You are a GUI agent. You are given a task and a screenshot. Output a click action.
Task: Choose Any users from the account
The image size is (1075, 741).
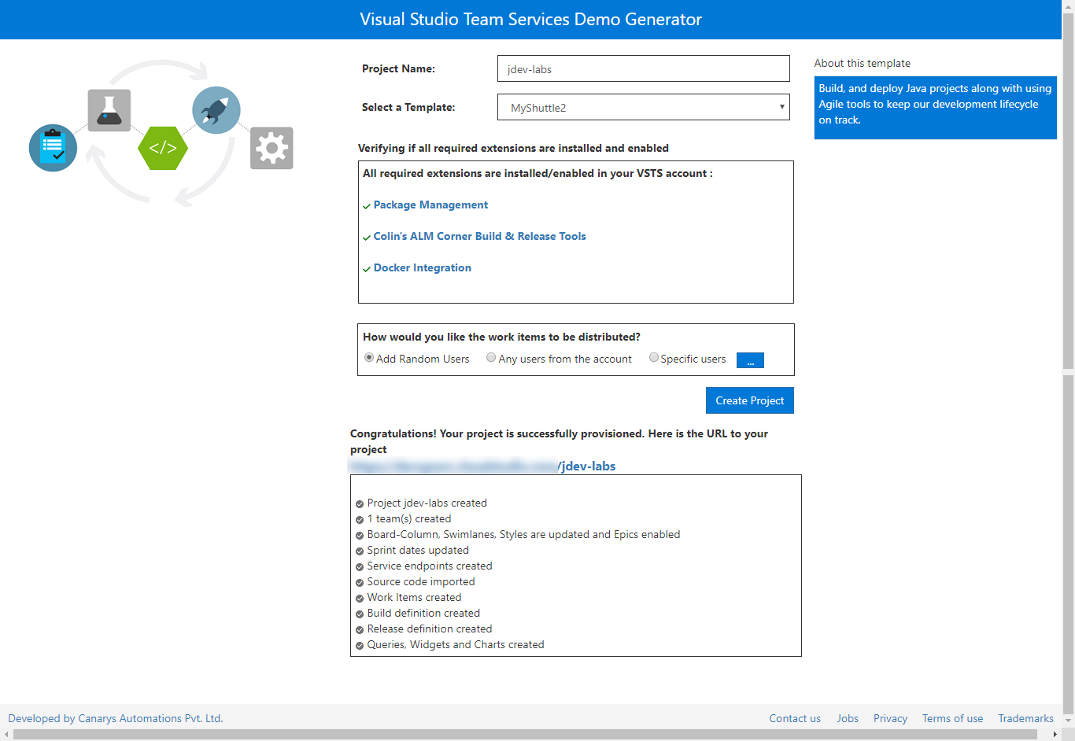coord(491,357)
